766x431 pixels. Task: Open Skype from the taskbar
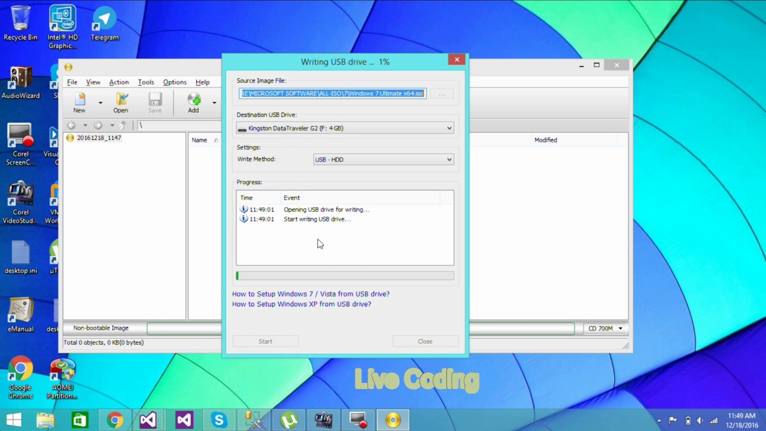218,420
